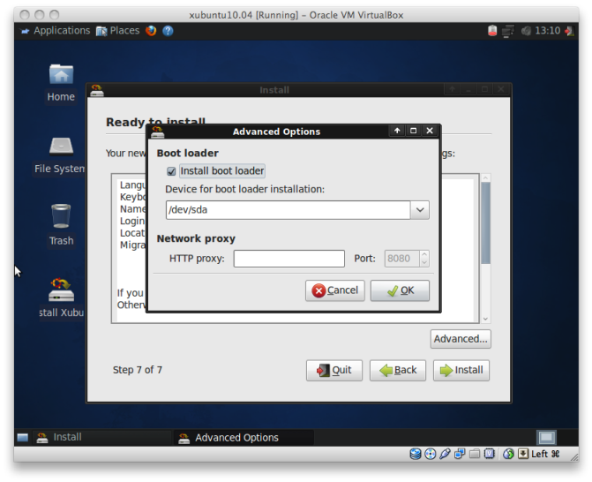Click the summary scrollbar thumb in Install window

(485, 223)
